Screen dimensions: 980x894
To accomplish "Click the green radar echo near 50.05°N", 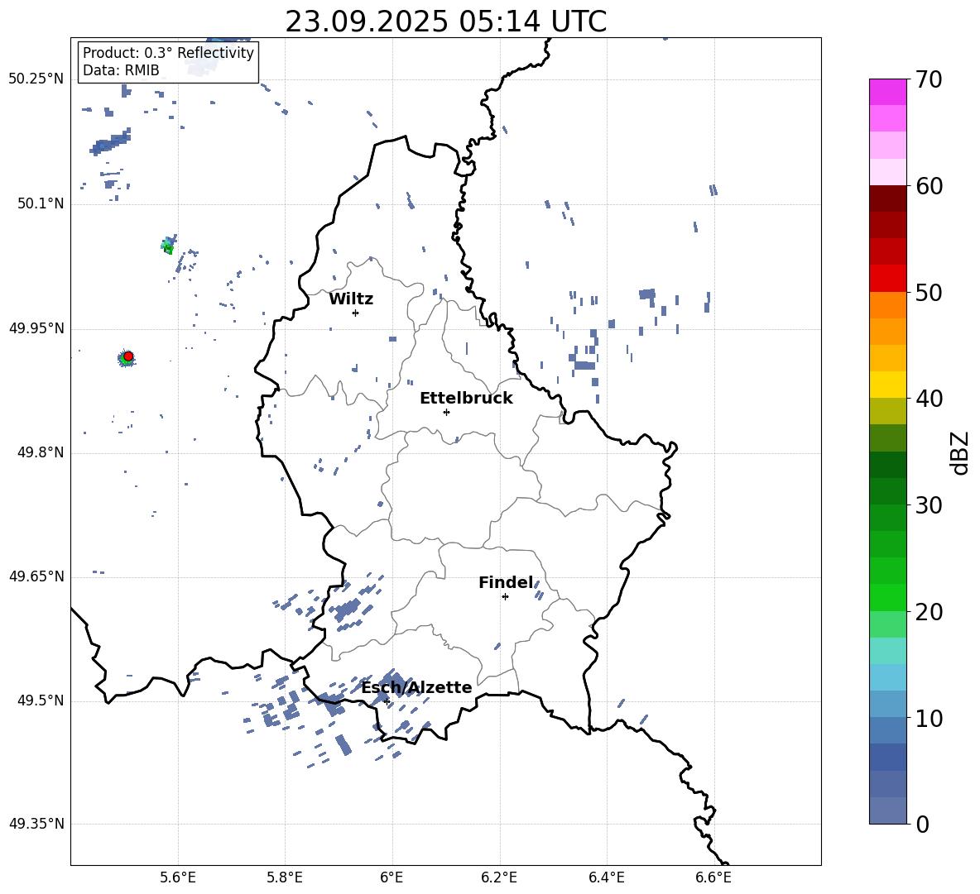I will (167, 246).
